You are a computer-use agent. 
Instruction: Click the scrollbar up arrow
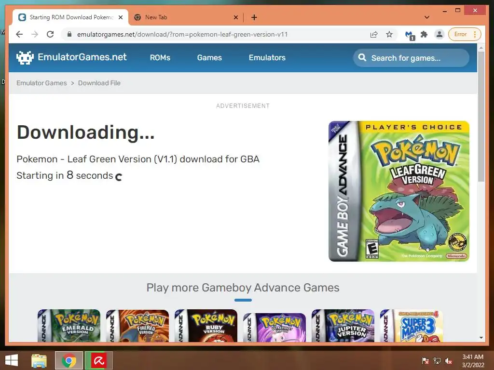[x=481, y=48]
